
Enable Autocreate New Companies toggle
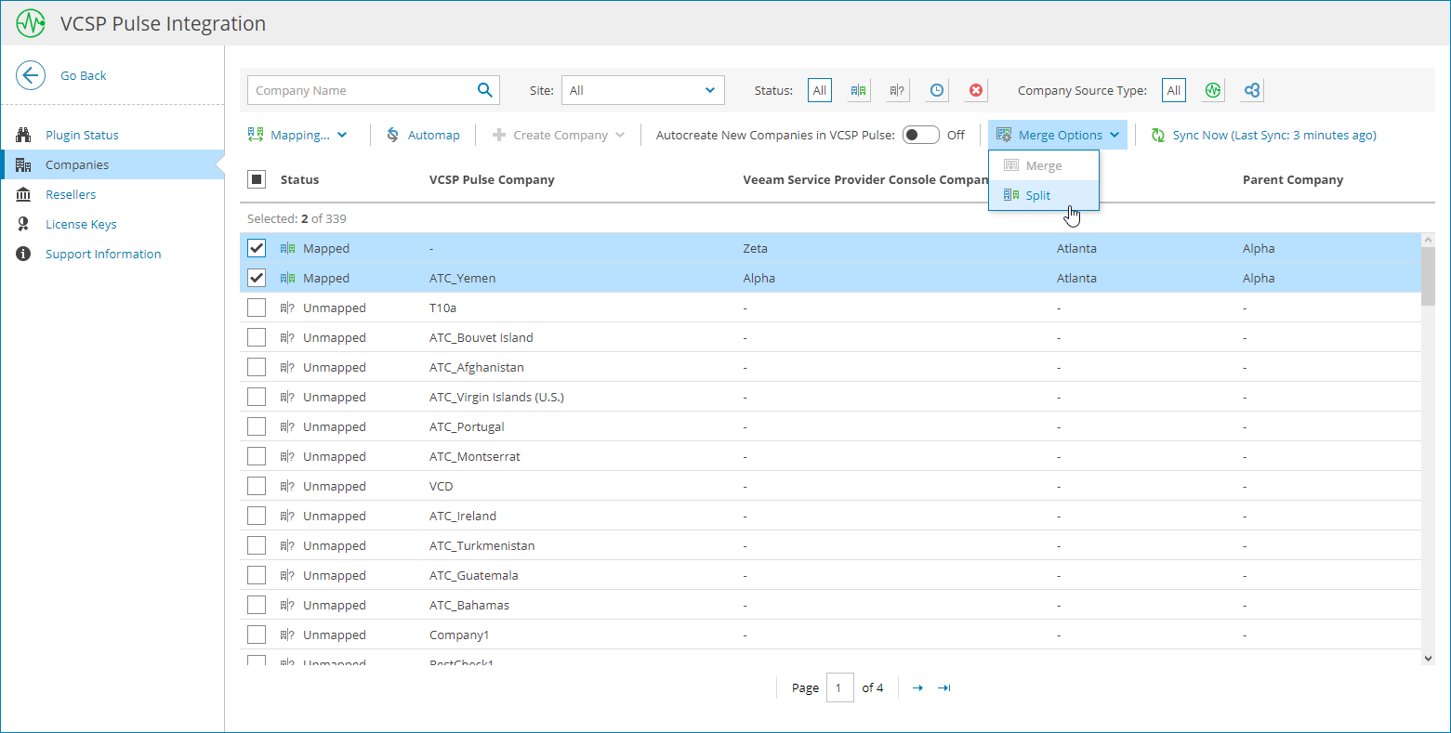(x=921, y=135)
